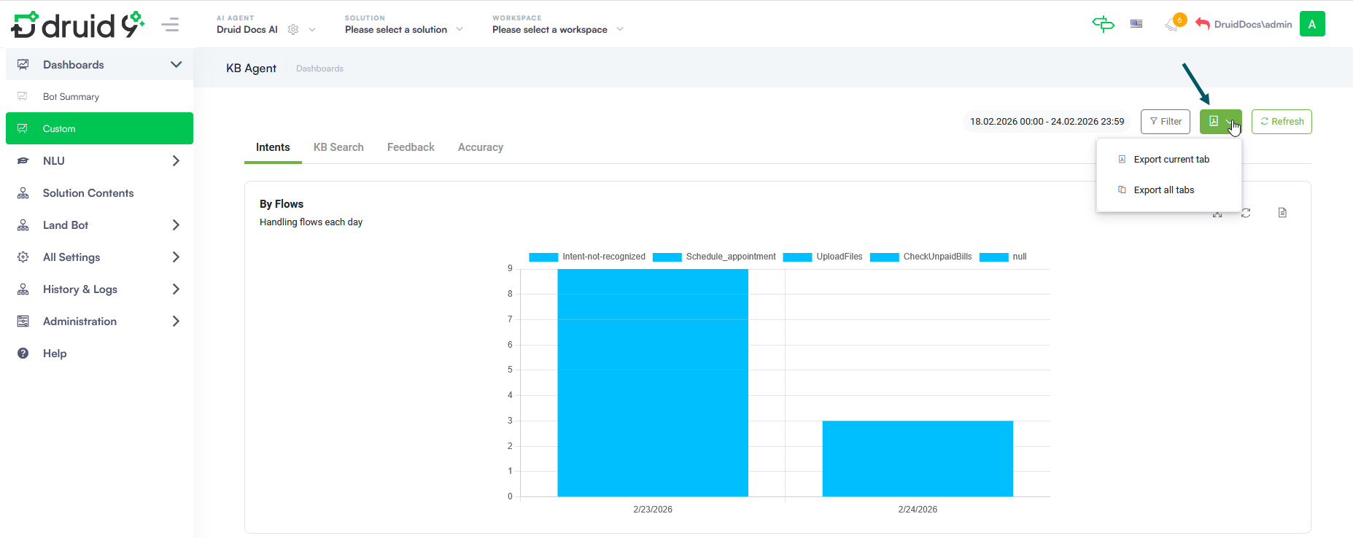Click the green signpost icon in header
Screen dimensions: 1353x538
(x=1103, y=24)
